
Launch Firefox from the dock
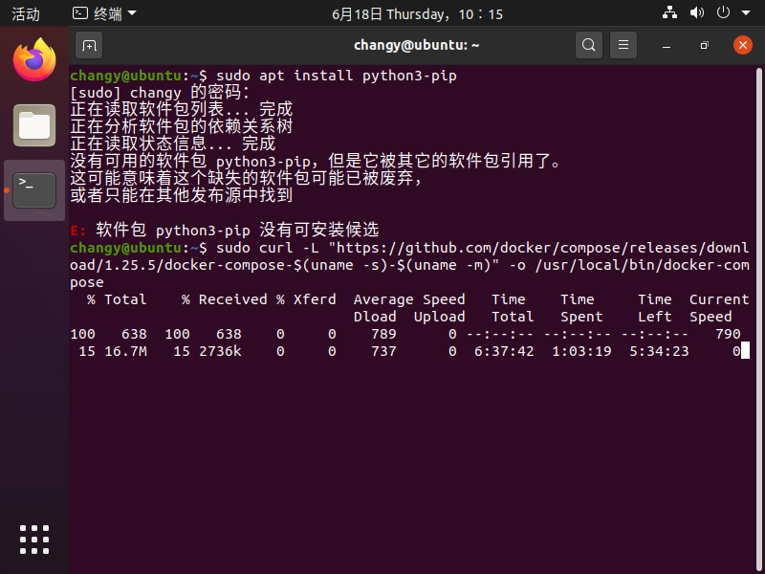click(34, 60)
